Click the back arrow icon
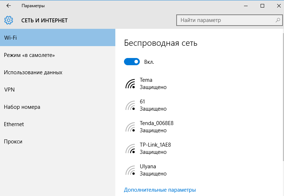The width and height of the screenshot is (284, 196). point(9,6)
